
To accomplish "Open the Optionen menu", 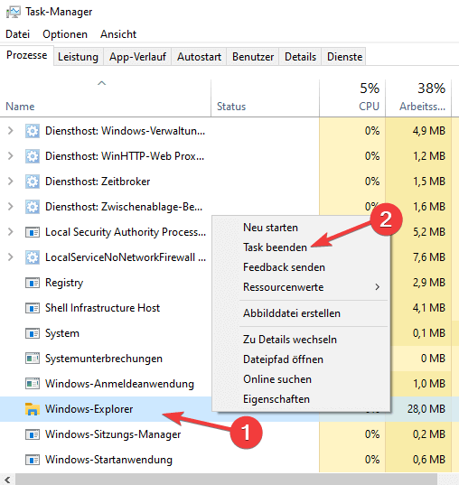I will 65,34.
